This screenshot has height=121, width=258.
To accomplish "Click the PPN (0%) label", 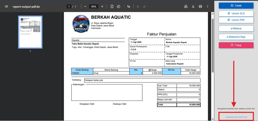I will [x=163, y=94].
